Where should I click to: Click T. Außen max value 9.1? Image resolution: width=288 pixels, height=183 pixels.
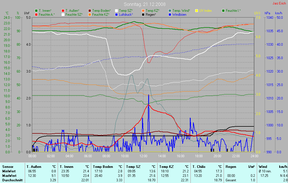point(54,176)
